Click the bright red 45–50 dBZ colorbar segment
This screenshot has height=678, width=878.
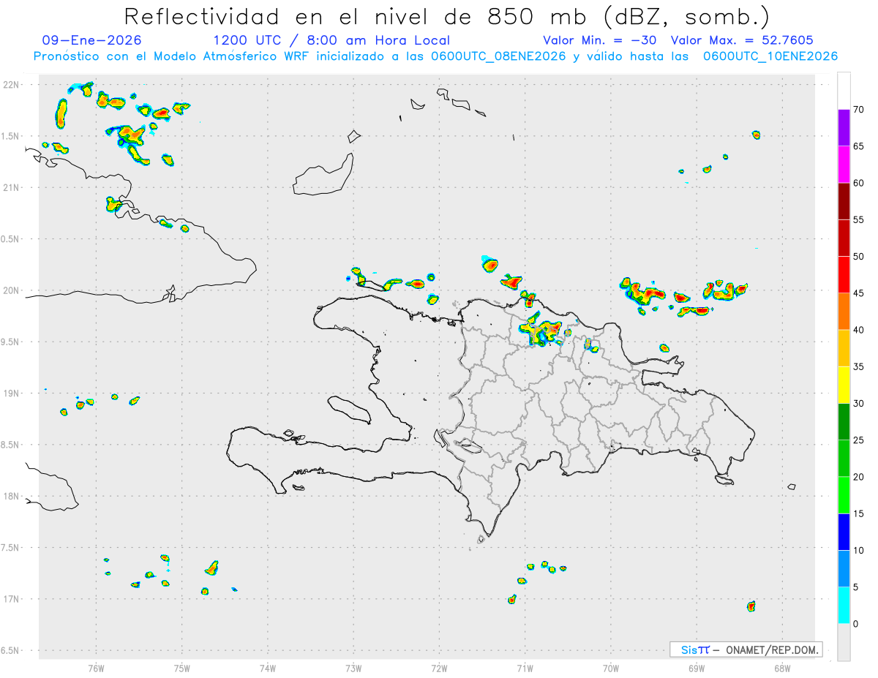point(844,275)
